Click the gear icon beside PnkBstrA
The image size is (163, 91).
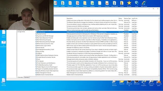click(x=36, y=53)
